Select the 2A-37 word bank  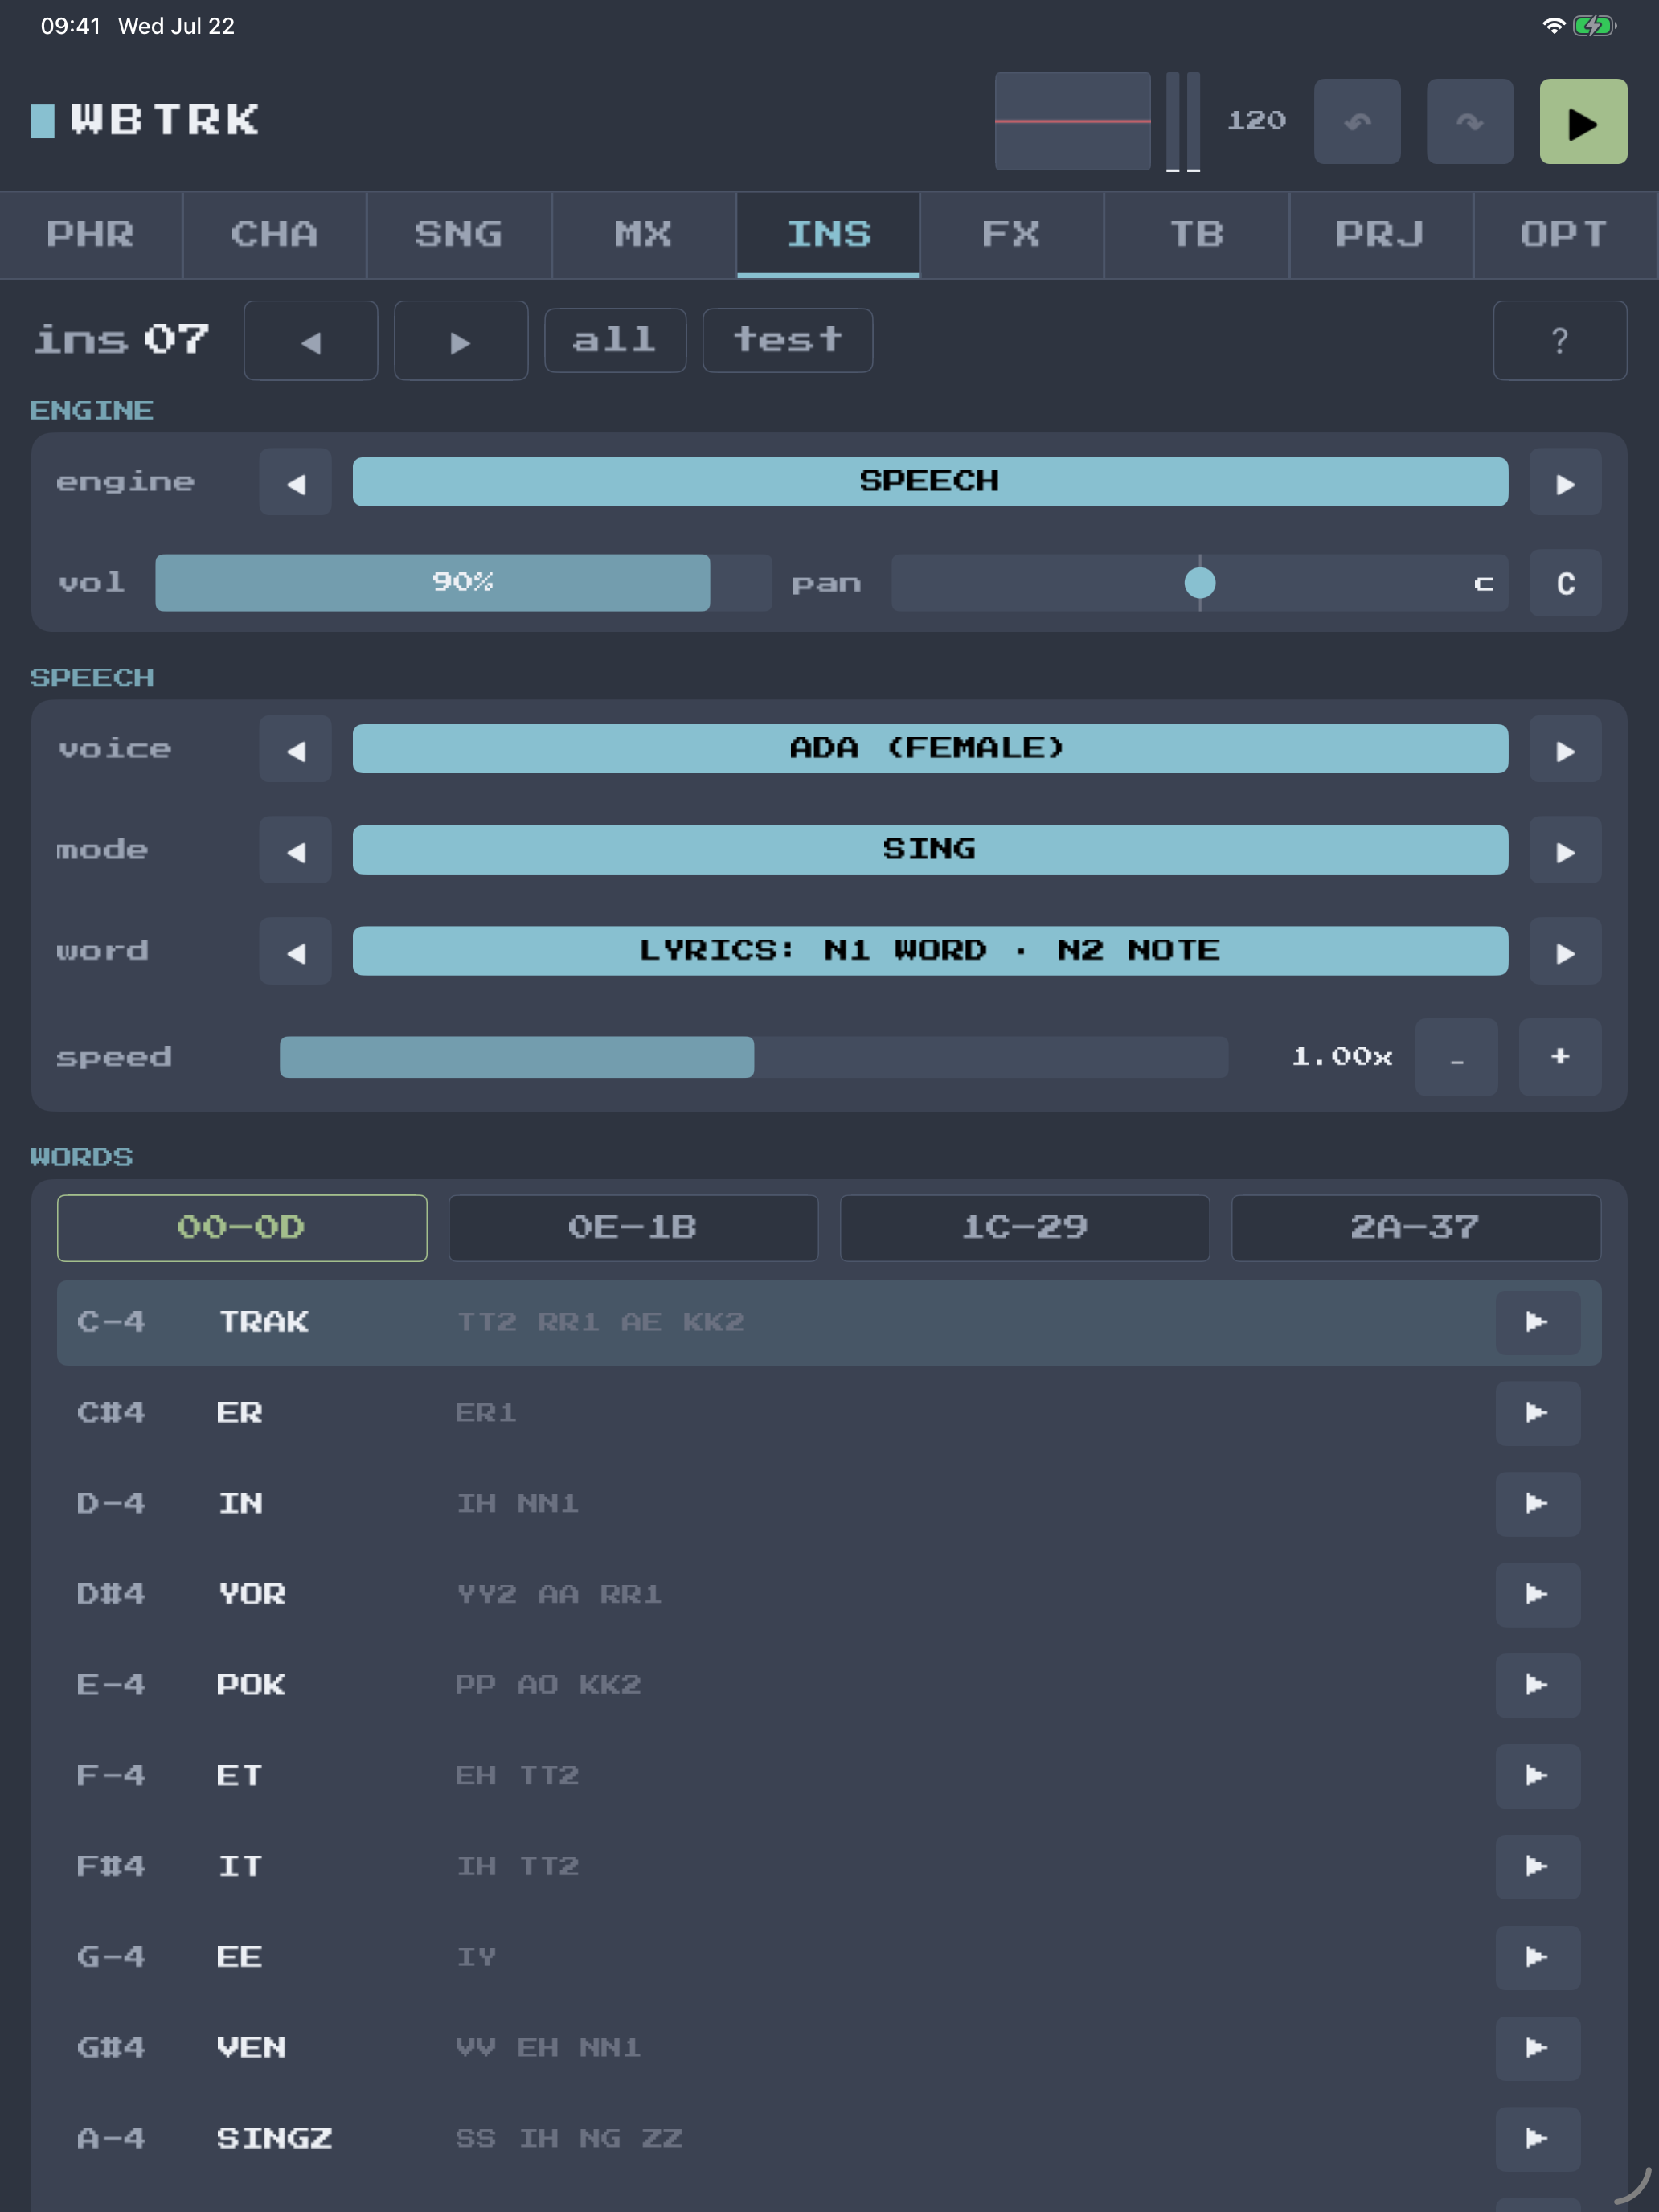coord(1416,1228)
